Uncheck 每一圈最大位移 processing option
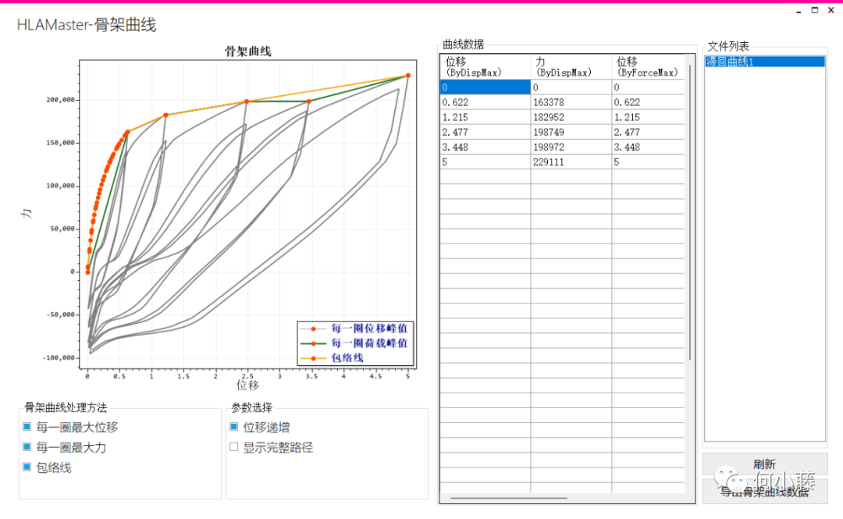843x519 pixels. [29, 426]
